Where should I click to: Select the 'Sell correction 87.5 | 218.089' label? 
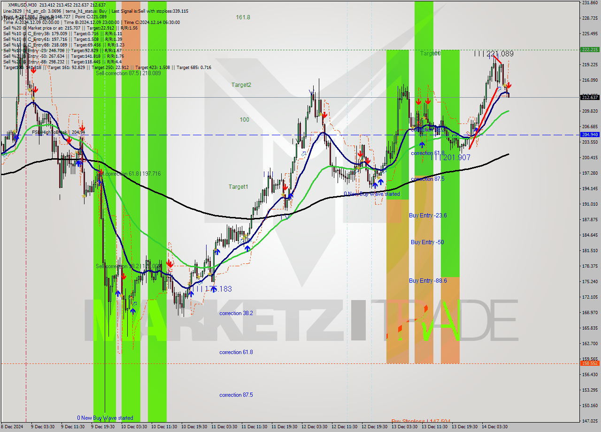(x=128, y=73)
